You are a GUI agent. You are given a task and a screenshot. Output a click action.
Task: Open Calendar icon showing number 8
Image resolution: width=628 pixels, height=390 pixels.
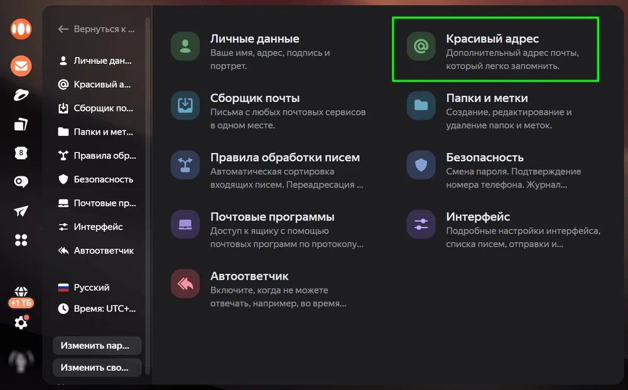pos(21,153)
